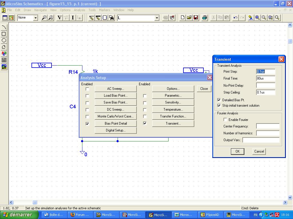Open the Analysis menu
Image resolution: width=293 pixels, height=219 pixels.
[80, 10]
